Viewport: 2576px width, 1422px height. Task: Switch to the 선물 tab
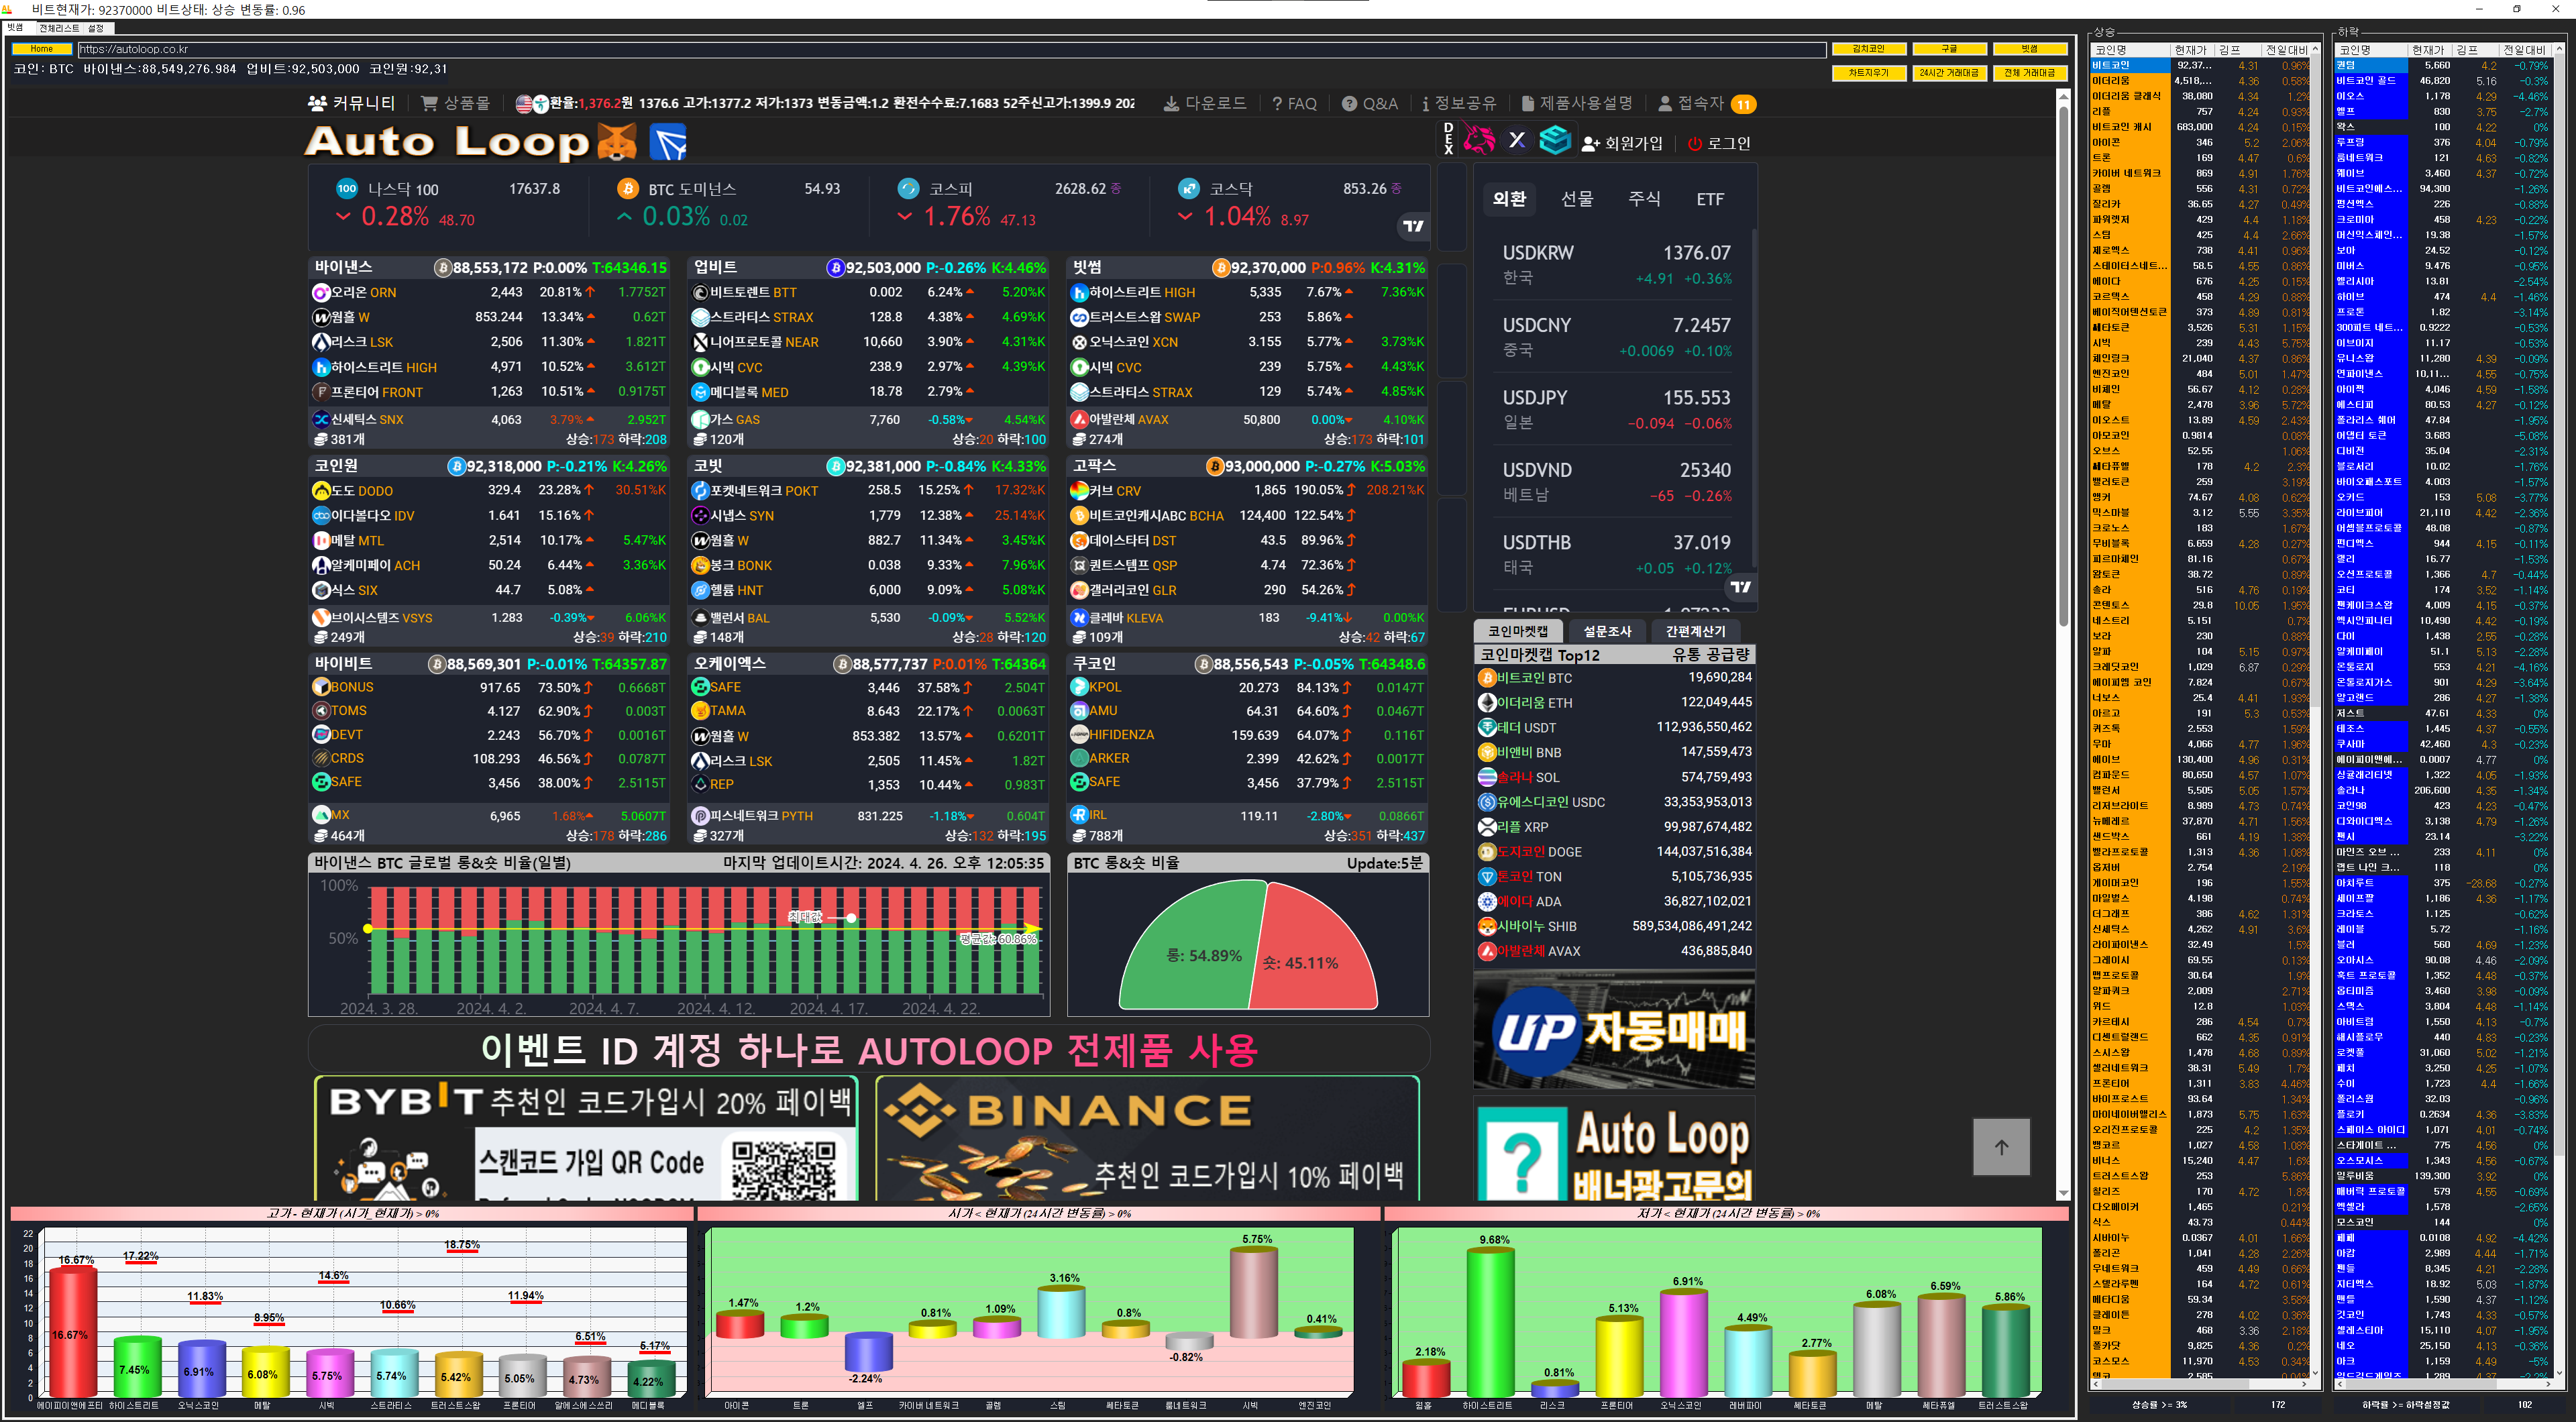[x=1577, y=199]
